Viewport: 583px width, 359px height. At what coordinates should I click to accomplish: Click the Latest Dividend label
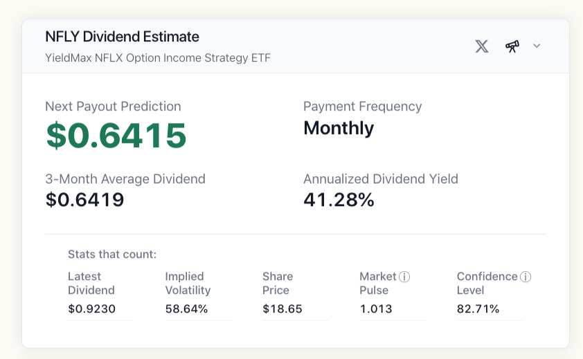(x=91, y=283)
